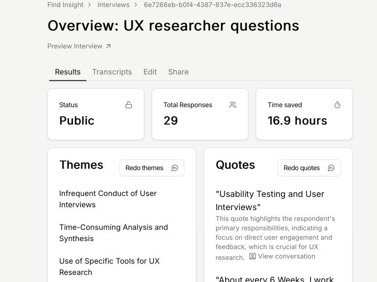
Task: Click the unlock icon in Status card
Action: coord(129,105)
